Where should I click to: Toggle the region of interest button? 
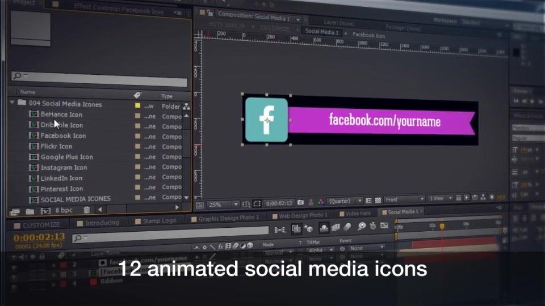369,200
